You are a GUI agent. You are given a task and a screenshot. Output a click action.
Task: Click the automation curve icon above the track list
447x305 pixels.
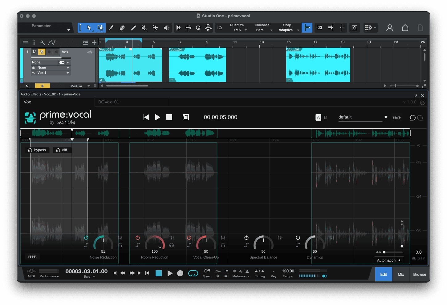52,42
